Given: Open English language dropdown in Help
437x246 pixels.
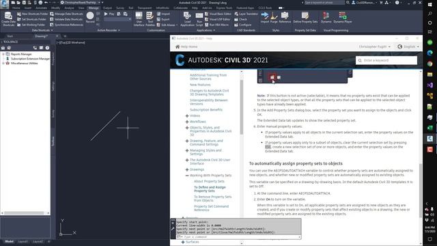Looking at the screenshot, I should tap(408, 46).
